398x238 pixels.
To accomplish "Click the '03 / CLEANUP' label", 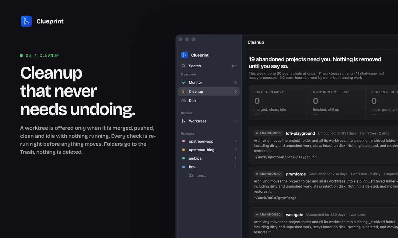I will pyautogui.click(x=42, y=55).
